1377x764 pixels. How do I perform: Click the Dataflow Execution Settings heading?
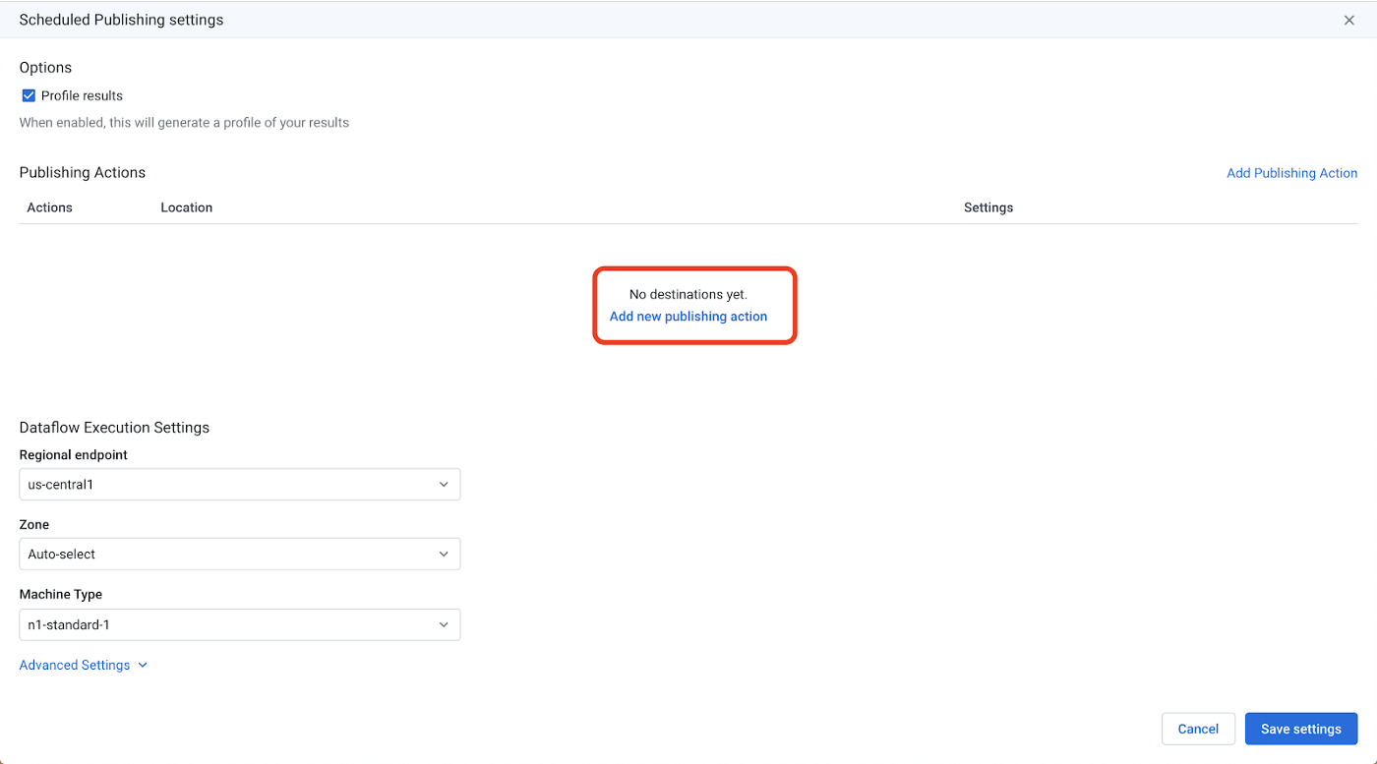(x=114, y=428)
